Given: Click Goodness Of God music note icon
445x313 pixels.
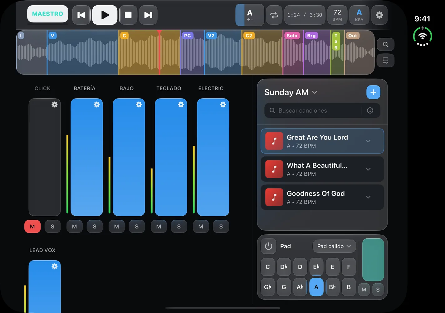Looking at the screenshot, I should pos(274,197).
